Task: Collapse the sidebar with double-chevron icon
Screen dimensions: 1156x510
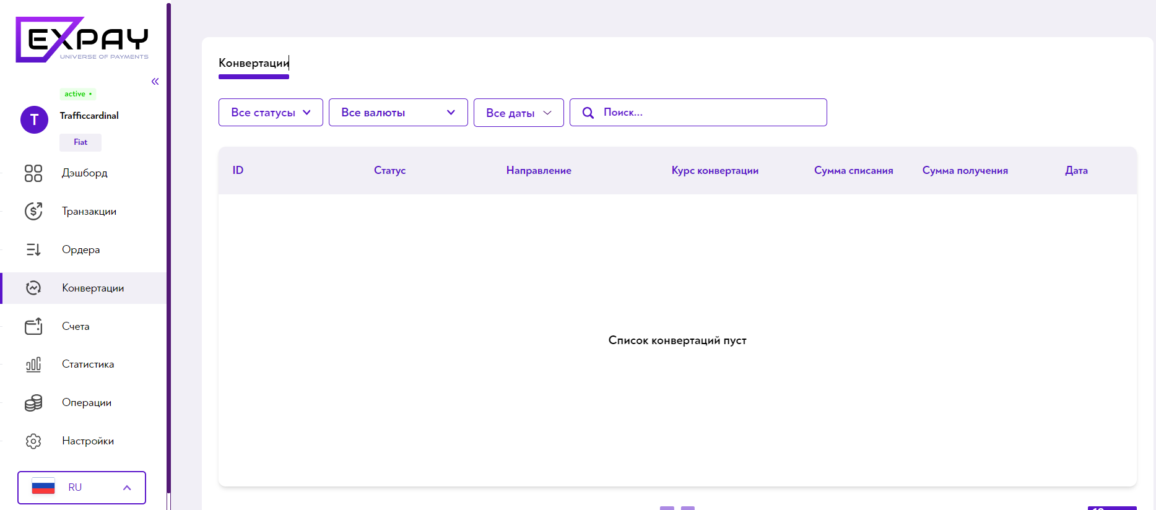Action: pos(155,82)
